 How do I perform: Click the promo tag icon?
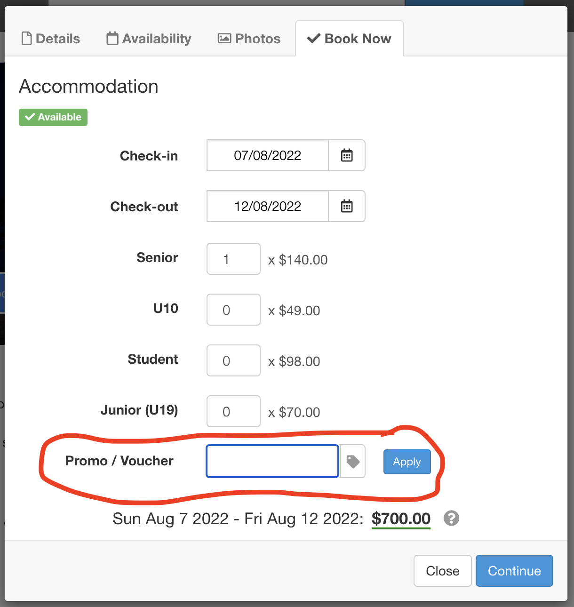coord(353,461)
